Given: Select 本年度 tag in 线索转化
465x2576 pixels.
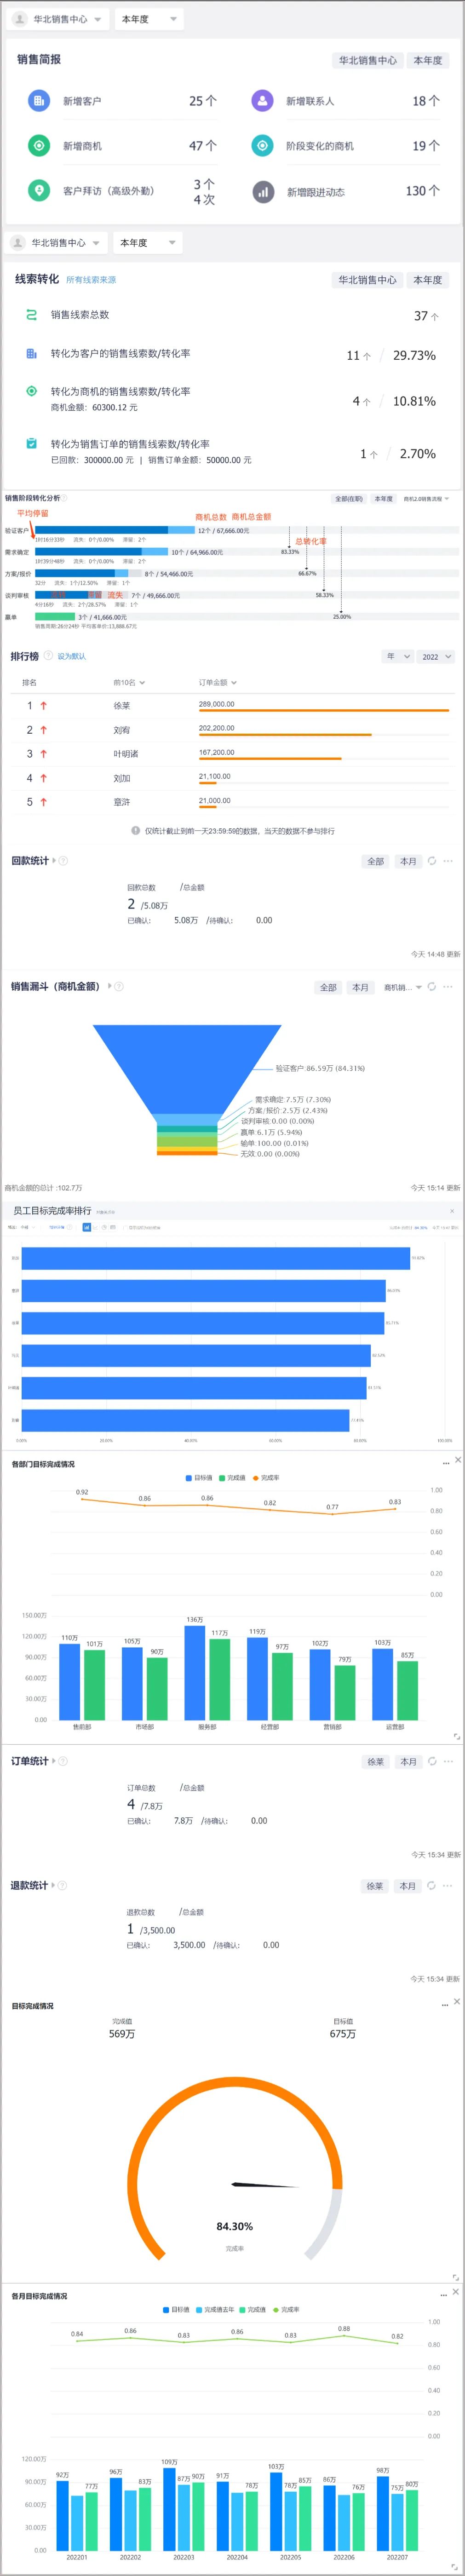Looking at the screenshot, I should 428,280.
